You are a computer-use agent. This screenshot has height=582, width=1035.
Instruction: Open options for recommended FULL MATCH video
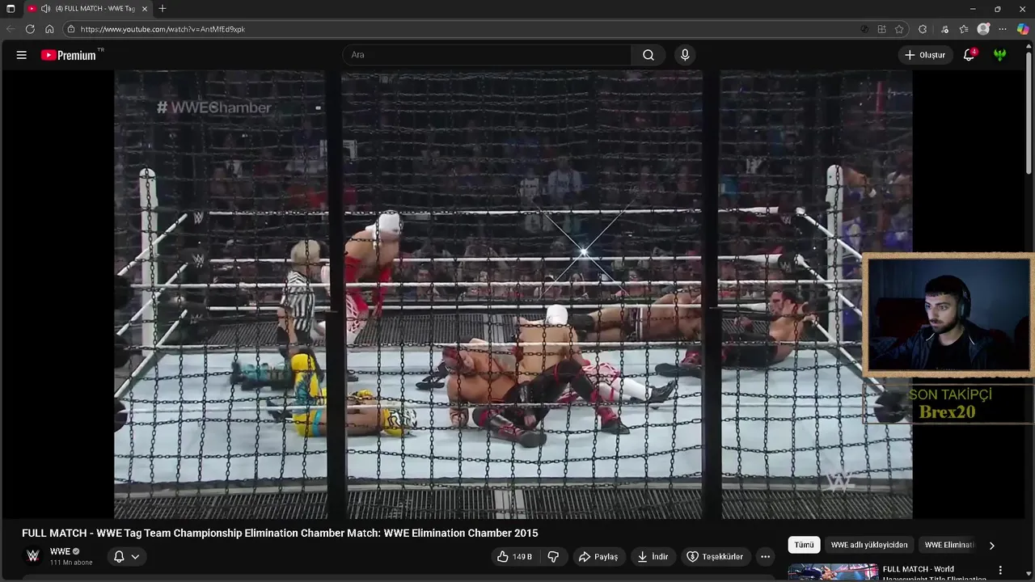[x=1000, y=570]
